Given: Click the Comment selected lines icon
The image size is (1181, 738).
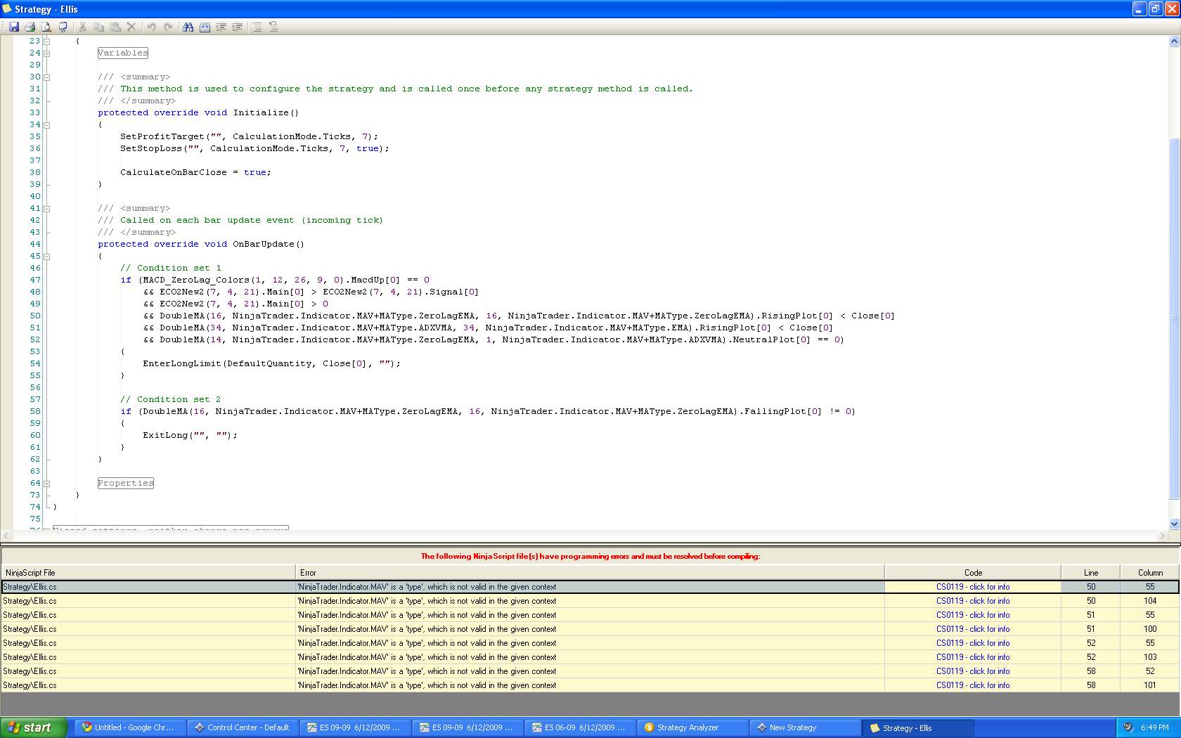Looking at the screenshot, I should pos(257,27).
